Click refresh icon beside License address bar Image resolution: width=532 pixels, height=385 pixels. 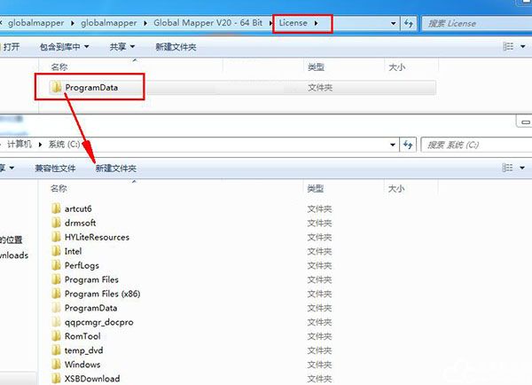click(409, 22)
